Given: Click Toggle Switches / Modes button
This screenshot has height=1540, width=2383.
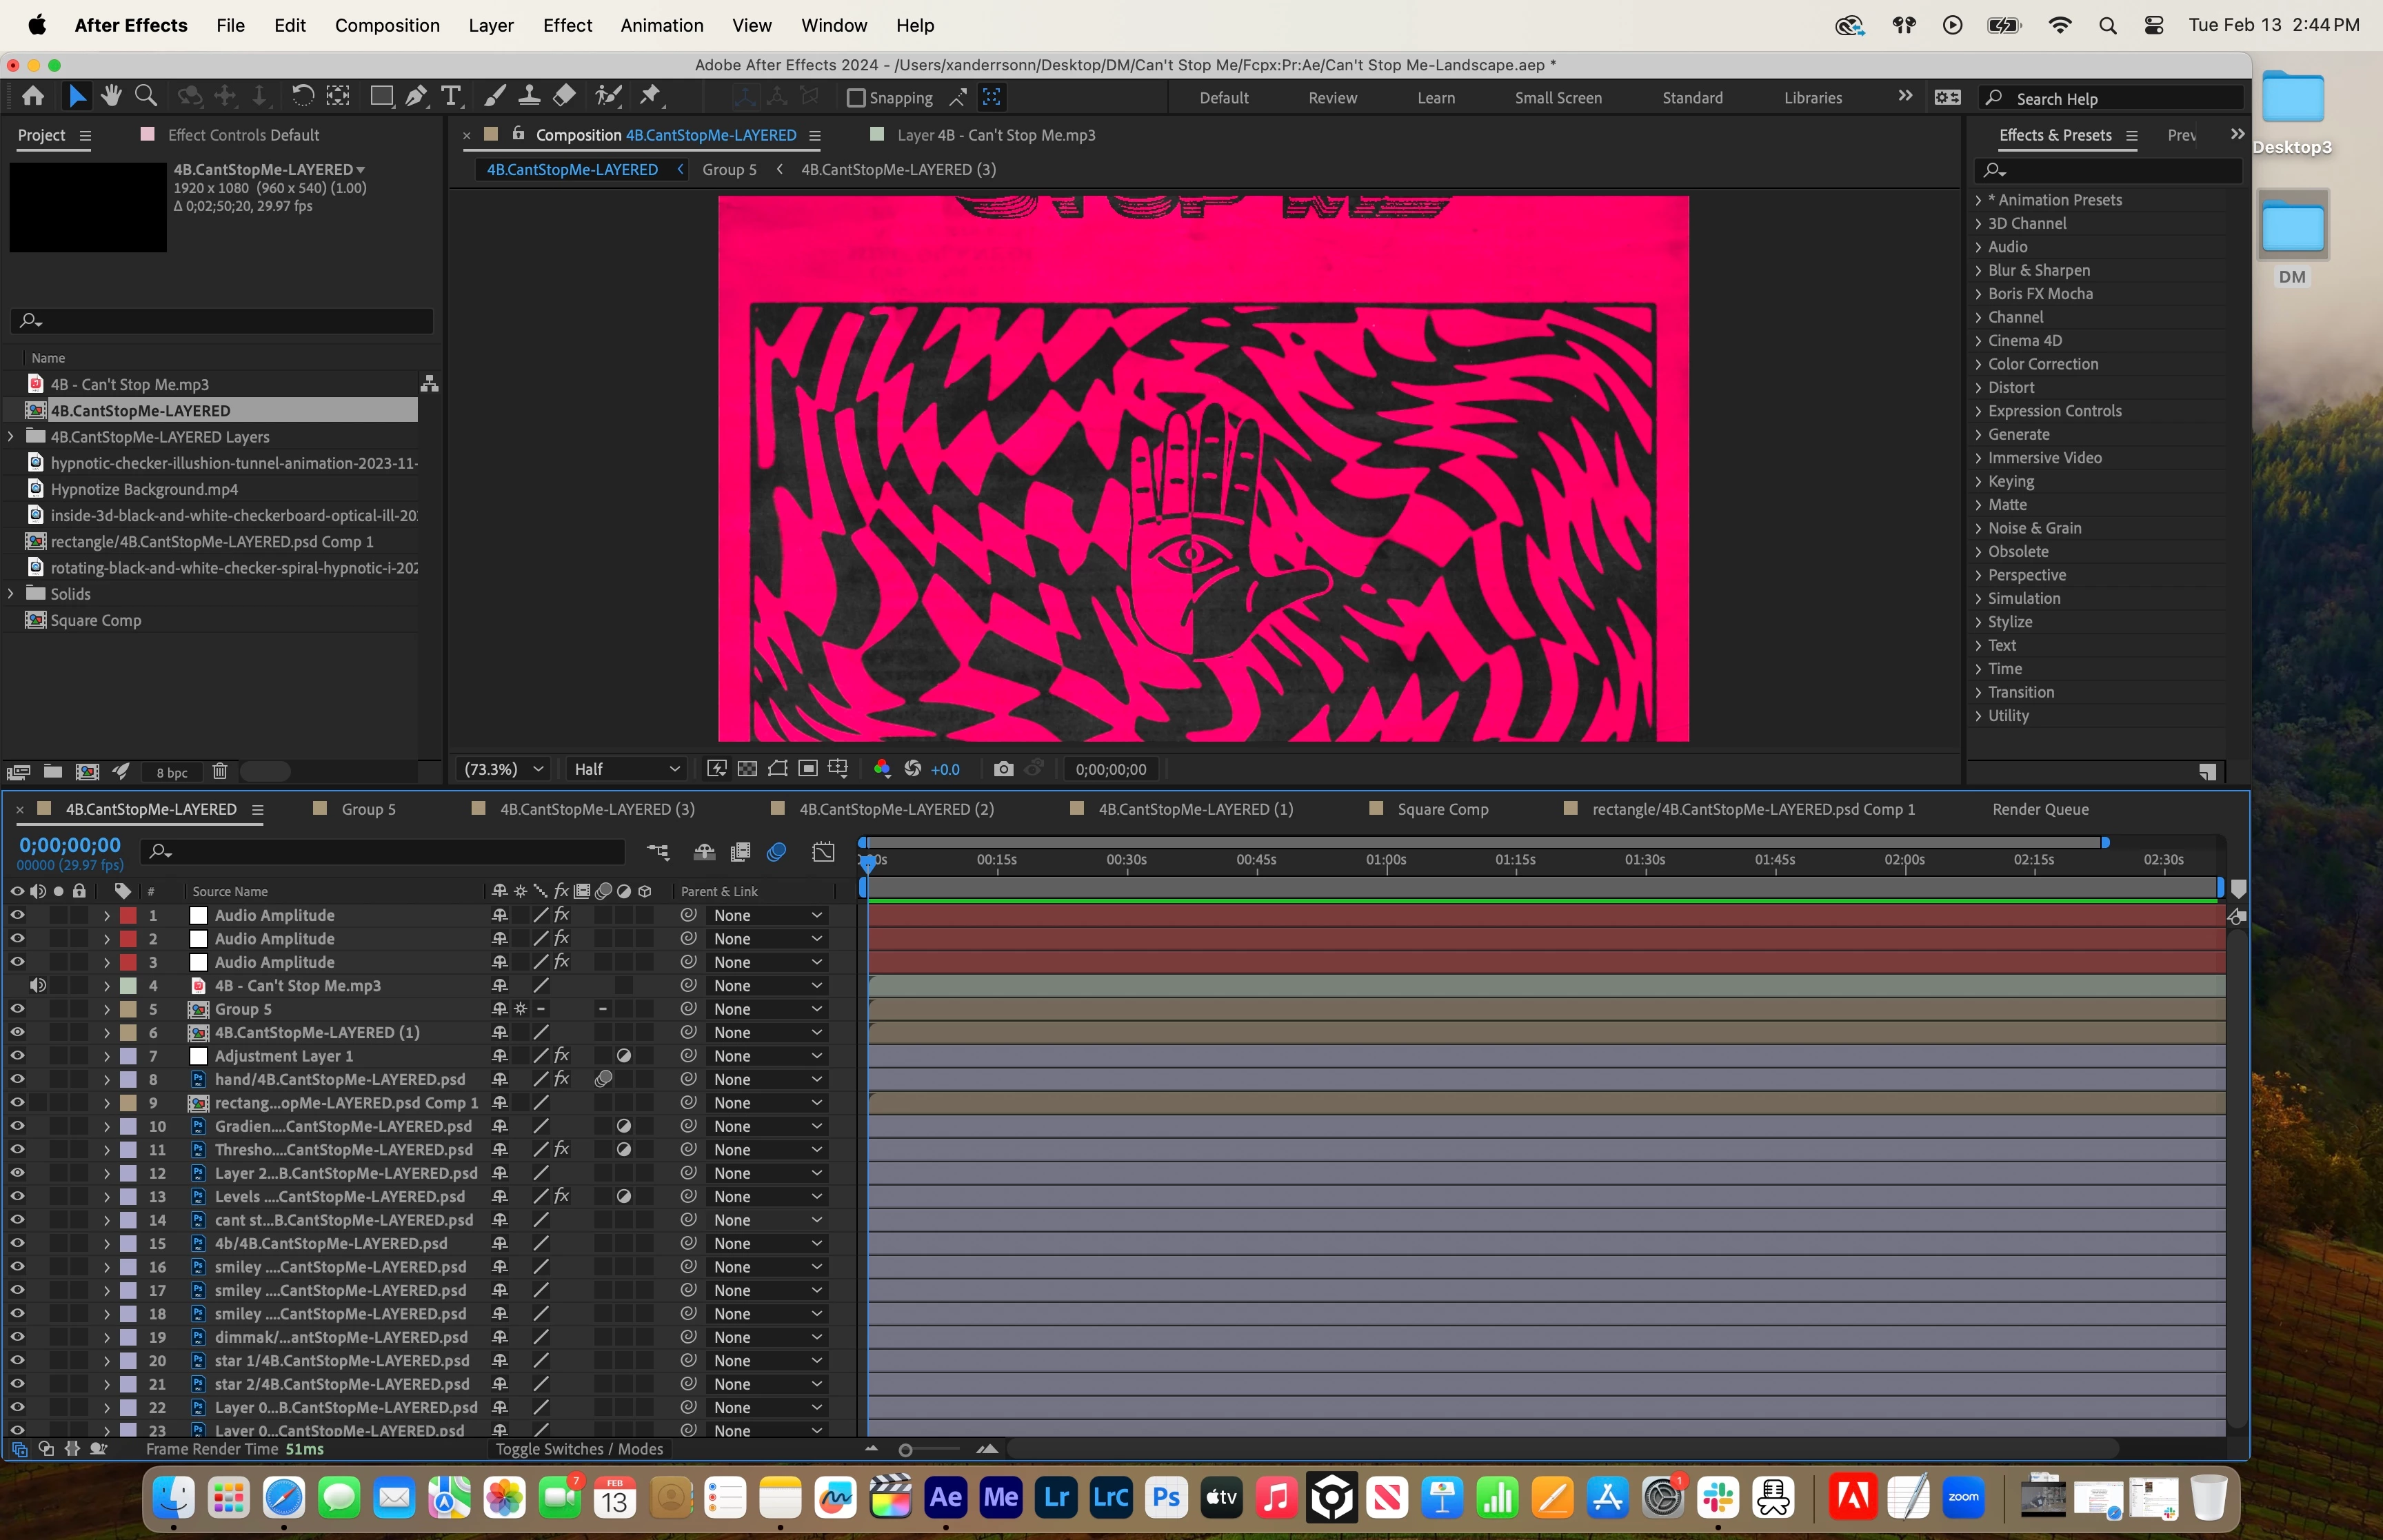Looking at the screenshot, I should coord(579,1449).
